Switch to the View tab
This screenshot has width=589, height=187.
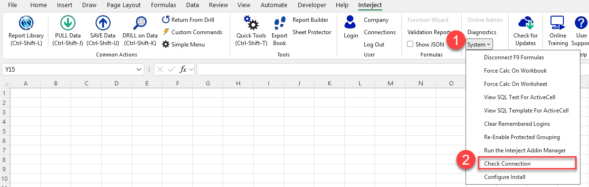click(x=244, y=5)
